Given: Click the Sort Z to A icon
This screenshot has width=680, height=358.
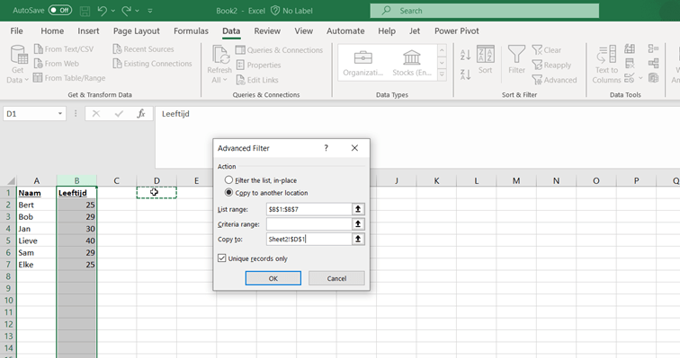Looking at the screenshot, I should click(465, 74).
